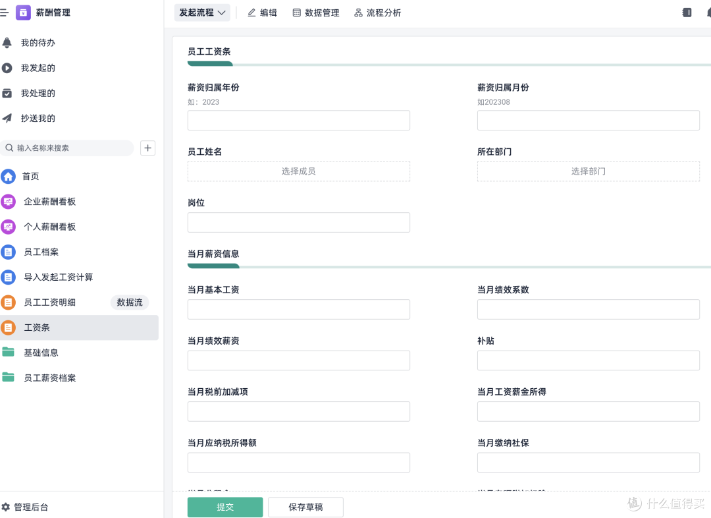Viewport: 711px width, 518px height.
Task: Click the green folder icon for 员工薪资档案
Action: pyautogui.click(x=8, y=377)
